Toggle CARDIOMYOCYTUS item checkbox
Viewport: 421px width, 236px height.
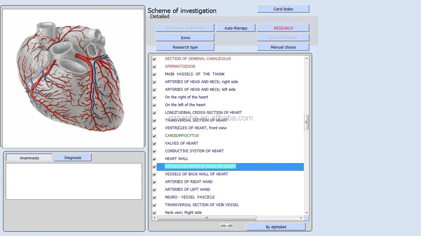(155, 136)
